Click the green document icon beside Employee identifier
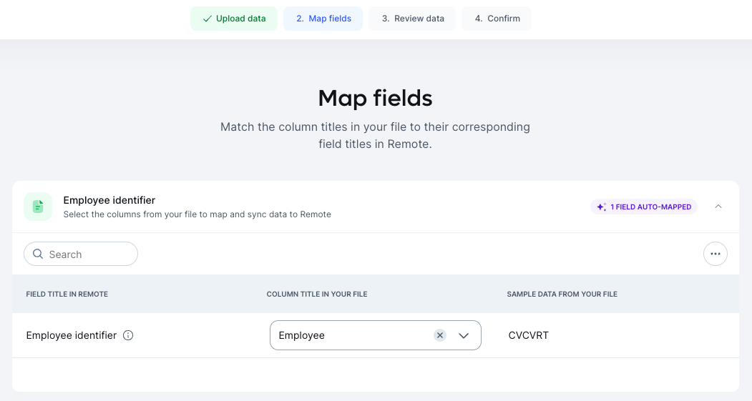Screen dimensions: 752x401 38,207
